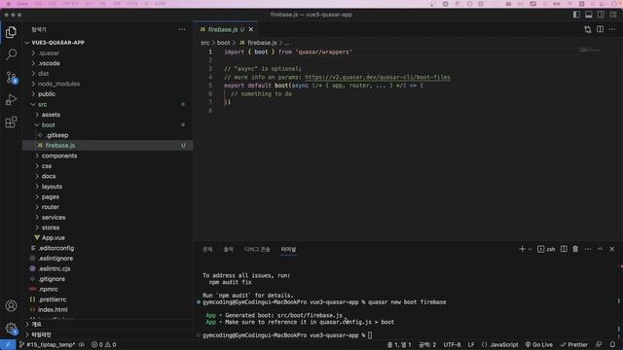Split the terminal panel
The image size is (623, 350).
(x=564, y=249)
